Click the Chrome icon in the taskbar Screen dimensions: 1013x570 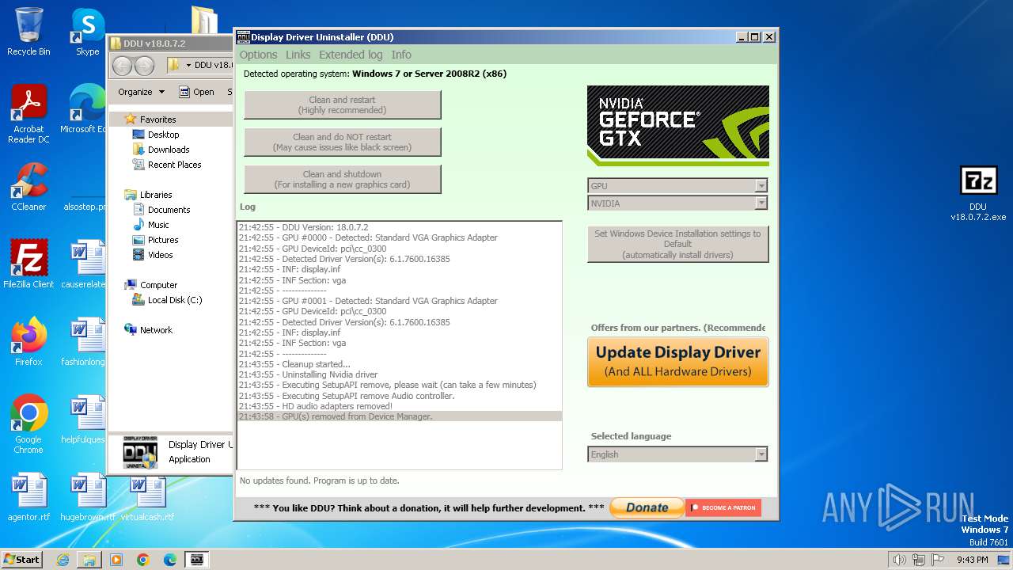(x=143, y=560)
